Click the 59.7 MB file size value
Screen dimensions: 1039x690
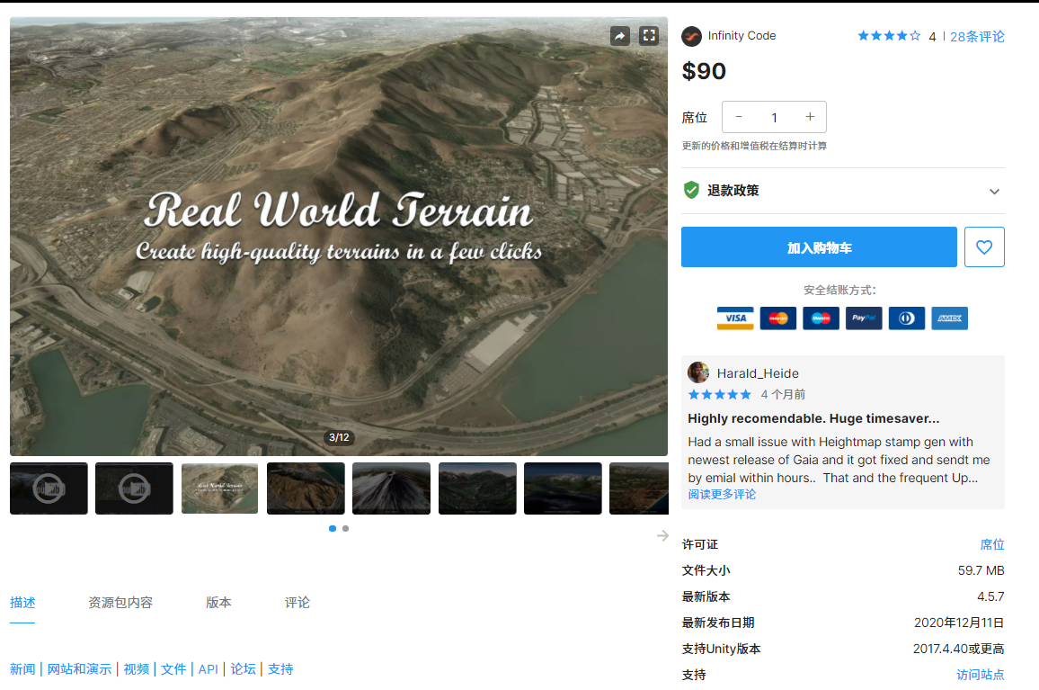tap(981, 570)
